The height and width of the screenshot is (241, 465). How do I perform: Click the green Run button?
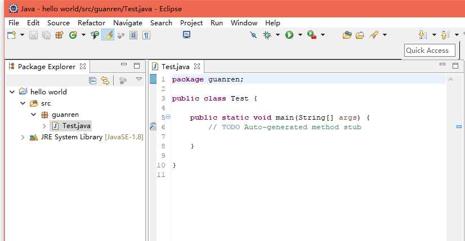[289, 35]
